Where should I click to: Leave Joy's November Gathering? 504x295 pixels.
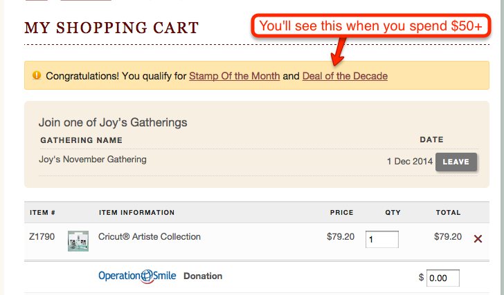pyautogui.click(x=456, y=162)
